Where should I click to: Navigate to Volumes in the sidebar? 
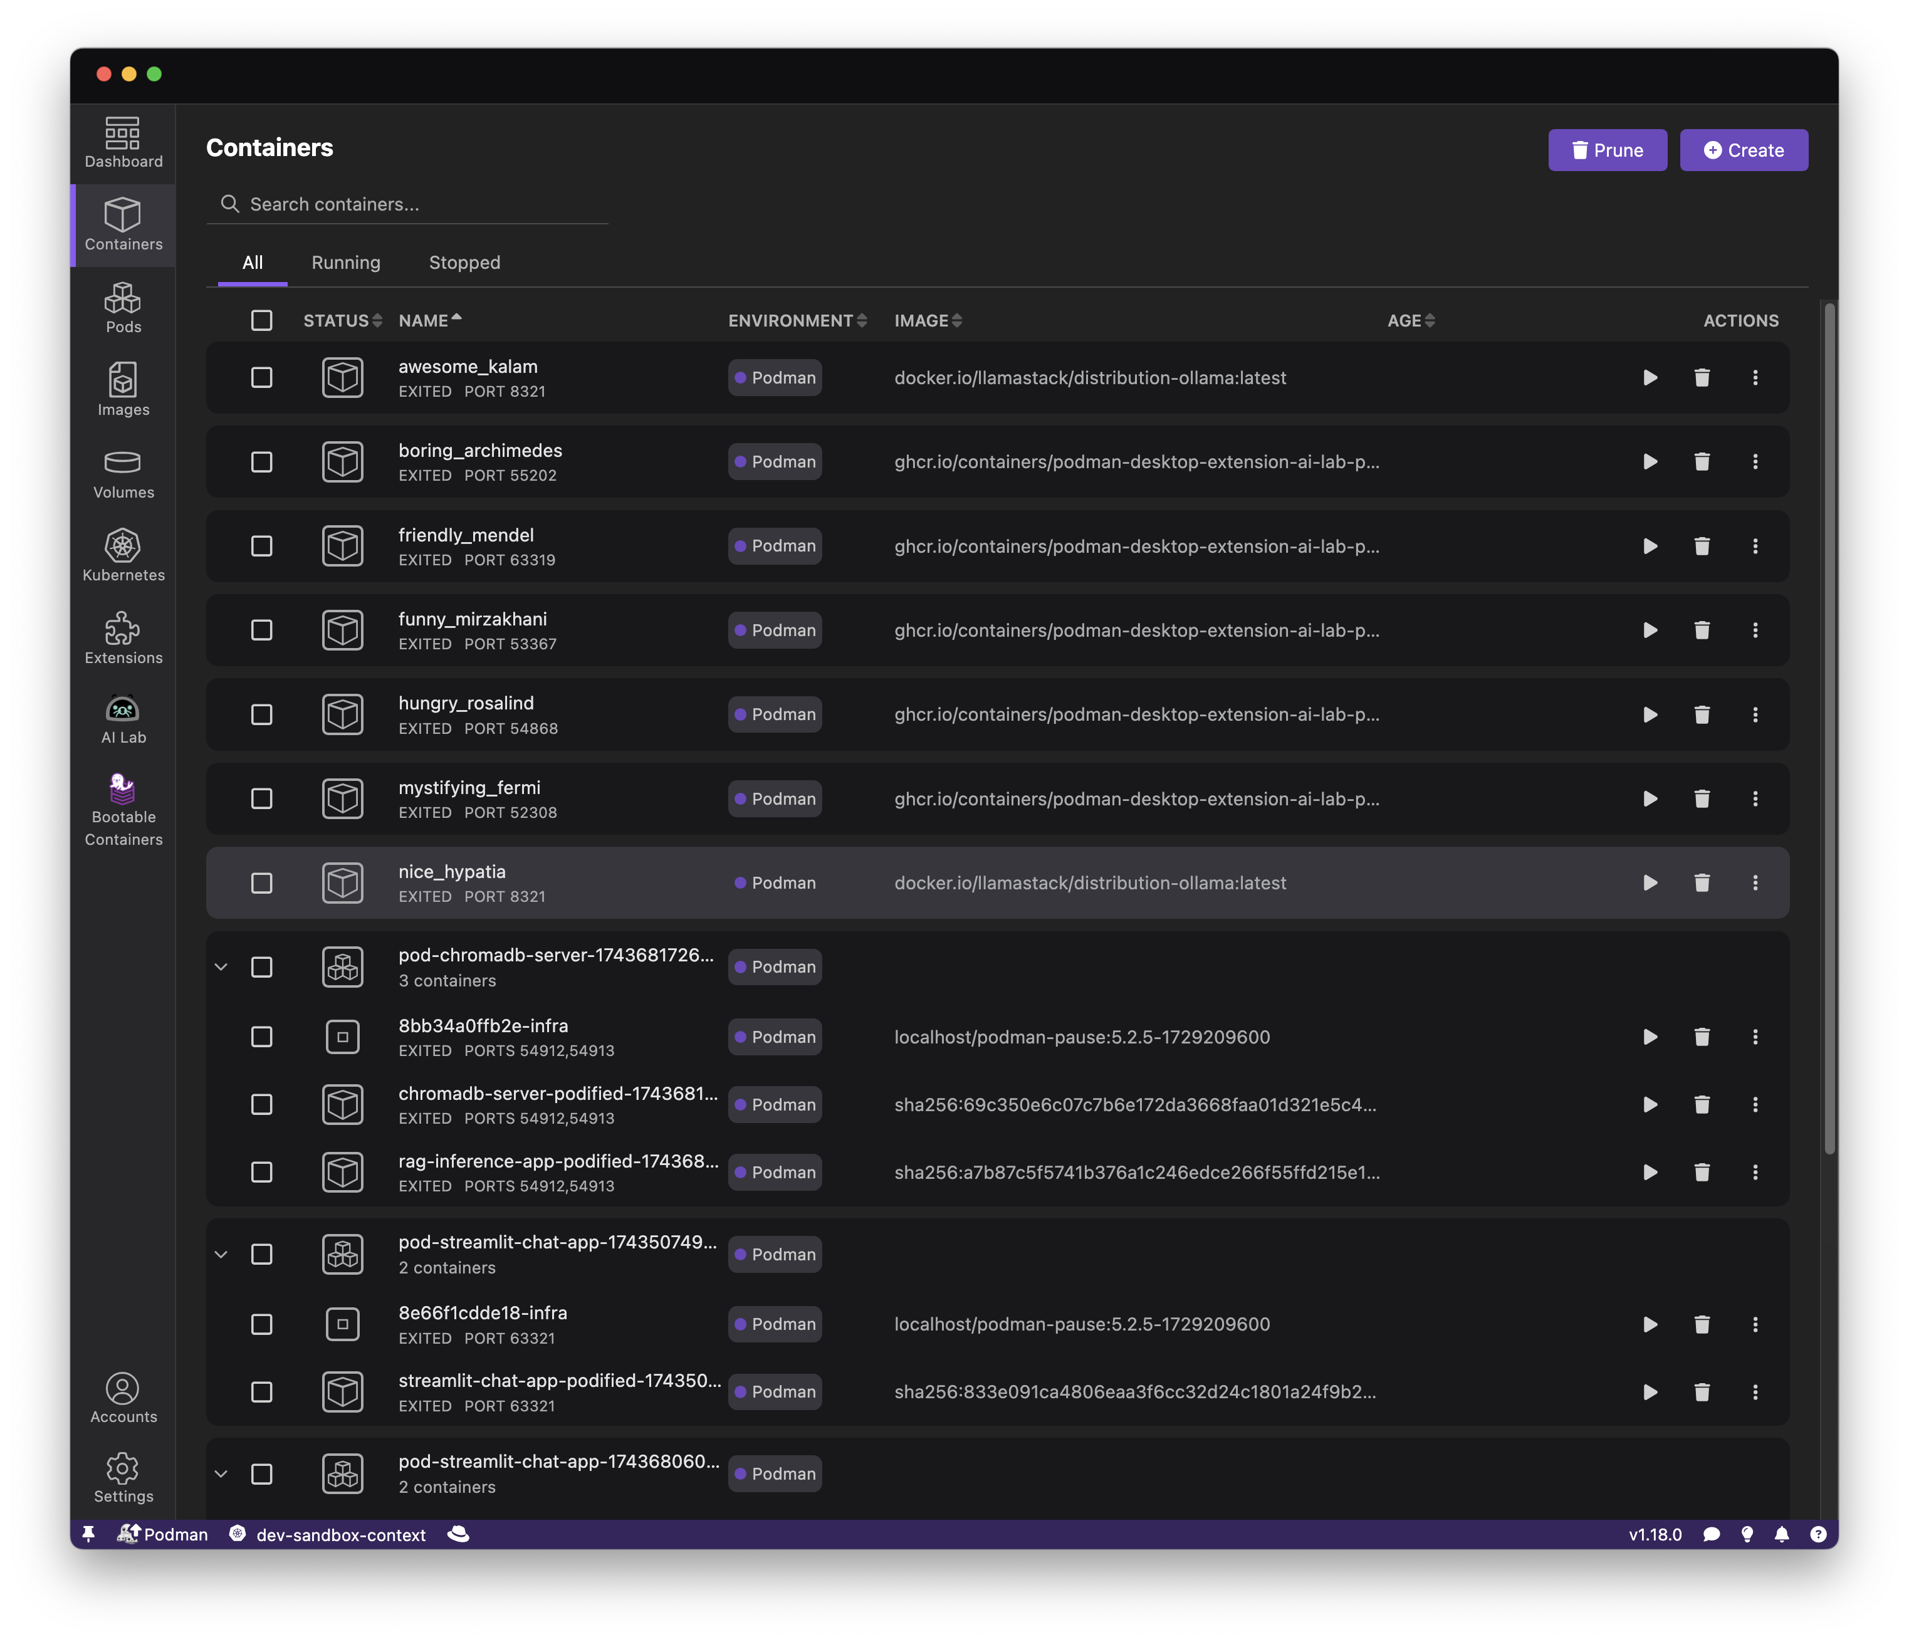click(123, 474)
